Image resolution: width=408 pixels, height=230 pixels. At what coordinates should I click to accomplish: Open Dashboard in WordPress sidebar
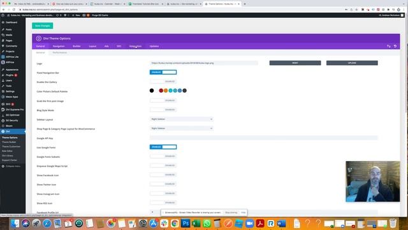pos(11,22)
